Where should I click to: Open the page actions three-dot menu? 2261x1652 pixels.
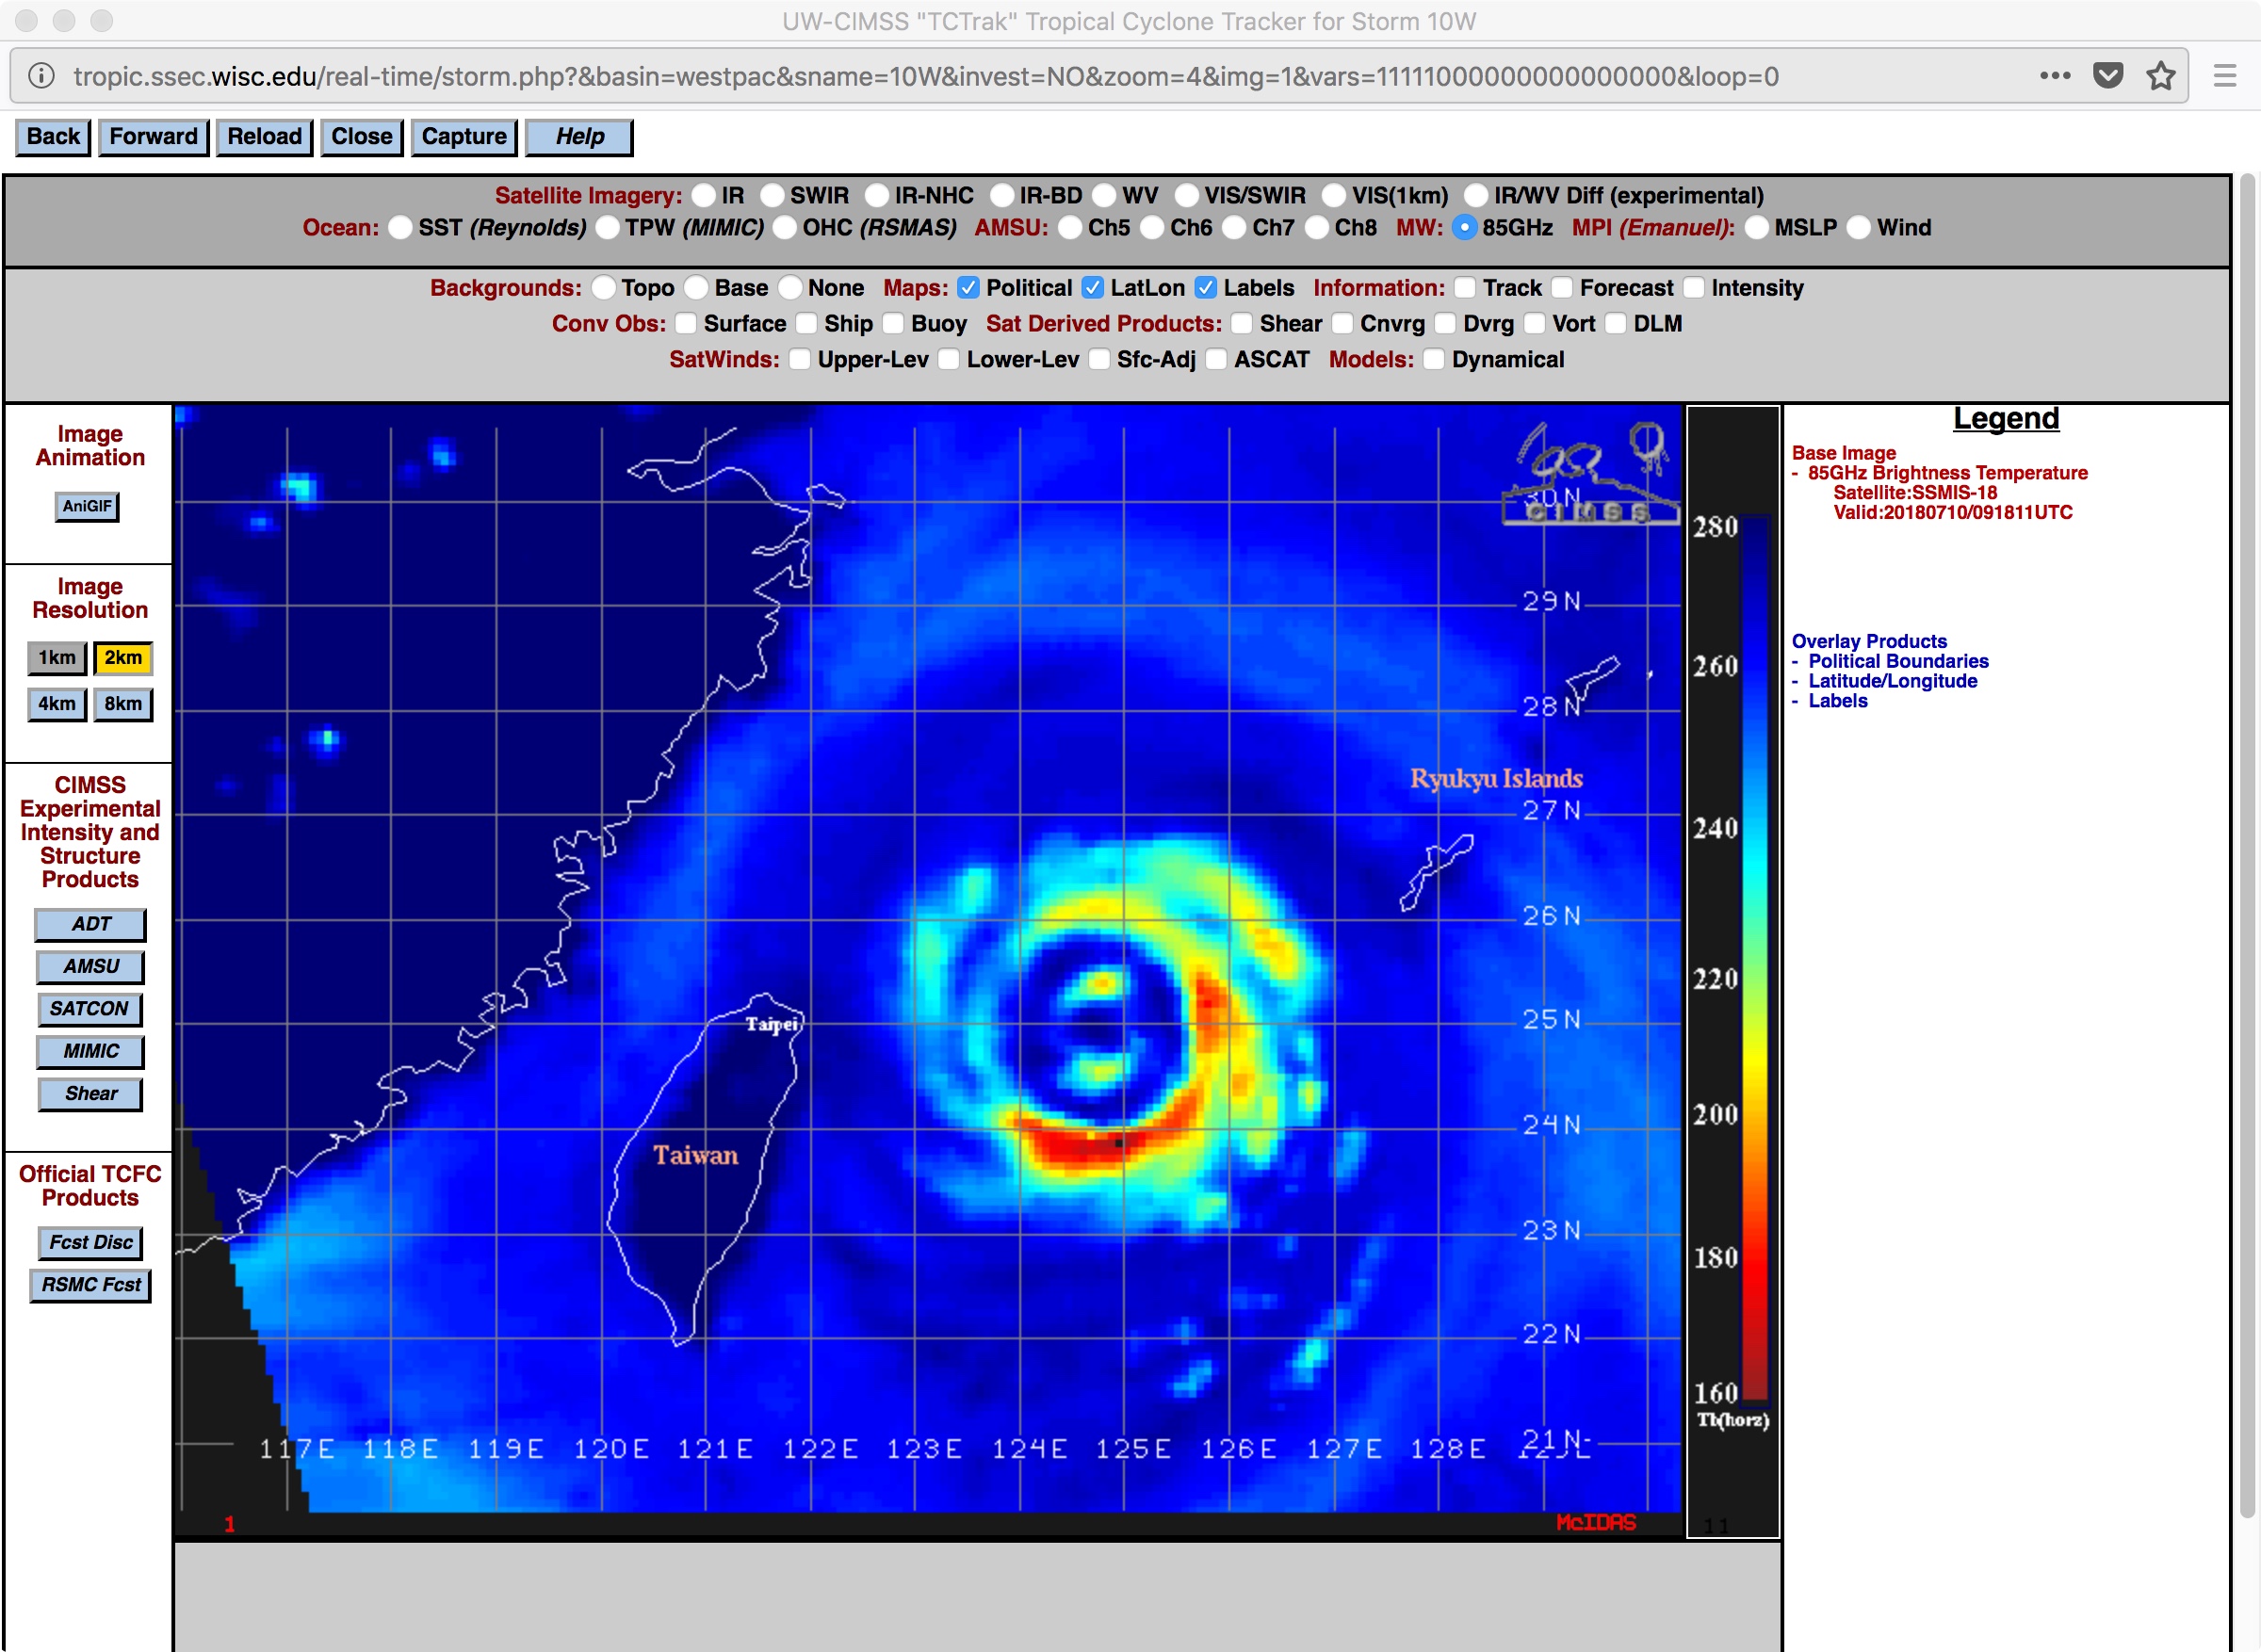2055,76
